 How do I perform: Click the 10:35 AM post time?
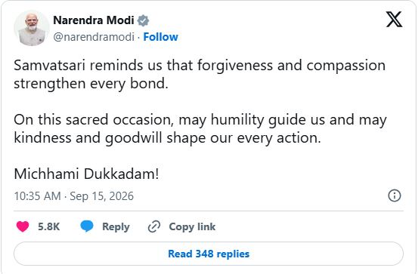[x=38, y=196]
